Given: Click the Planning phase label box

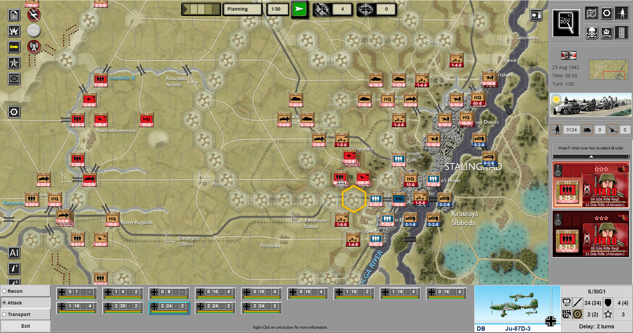Looking at the screenshot, I should (242, 9).
